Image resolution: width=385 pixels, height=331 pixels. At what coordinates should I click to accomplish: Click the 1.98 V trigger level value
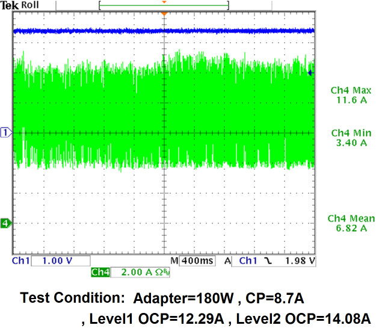coord(300,261)
